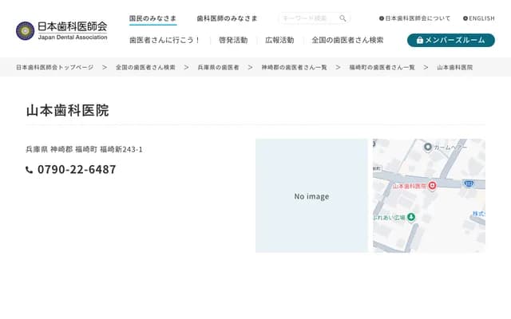The width and height of the screenshot is (511, 319).
Task: Open 全国の歯医者さん検索 in navigation bar
Action: click(x=347, y=40)
